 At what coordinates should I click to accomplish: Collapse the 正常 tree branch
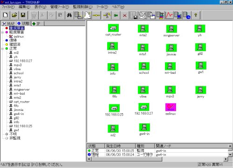2,49
